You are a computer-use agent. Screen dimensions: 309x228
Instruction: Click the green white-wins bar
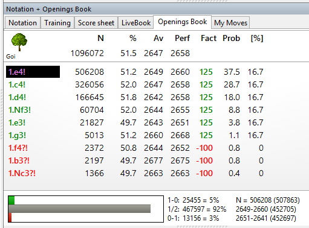(11, 200)
